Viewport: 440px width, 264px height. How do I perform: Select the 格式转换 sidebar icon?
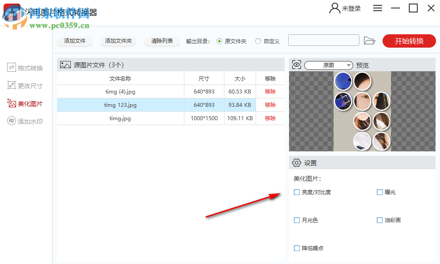click(12, 68)
